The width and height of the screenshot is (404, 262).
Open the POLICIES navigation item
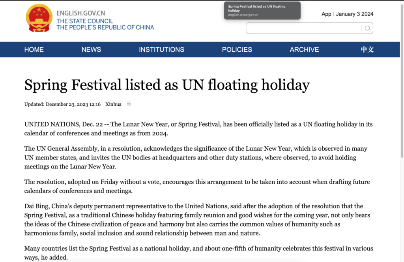237,49
